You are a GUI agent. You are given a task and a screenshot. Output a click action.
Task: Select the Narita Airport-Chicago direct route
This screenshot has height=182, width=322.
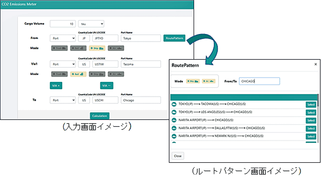[x=311, y=120]
